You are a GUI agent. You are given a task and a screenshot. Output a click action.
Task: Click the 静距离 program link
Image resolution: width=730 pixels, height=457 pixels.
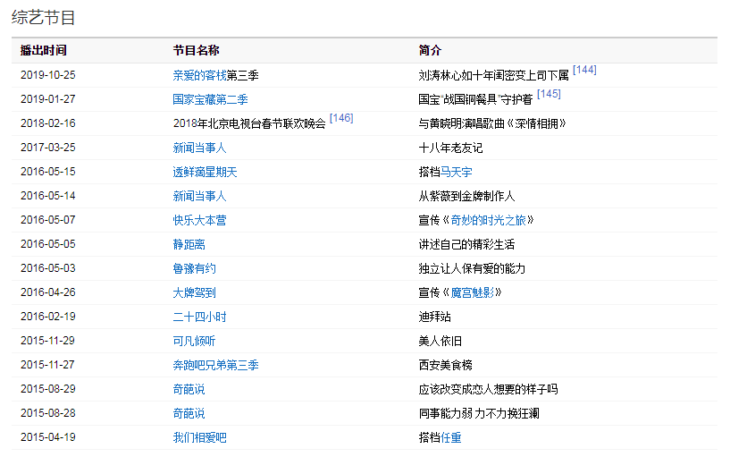189,244
